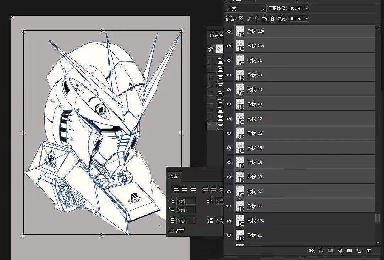Click the history snapshot thumbnail
384x260 pixels.
pos(219,49)
